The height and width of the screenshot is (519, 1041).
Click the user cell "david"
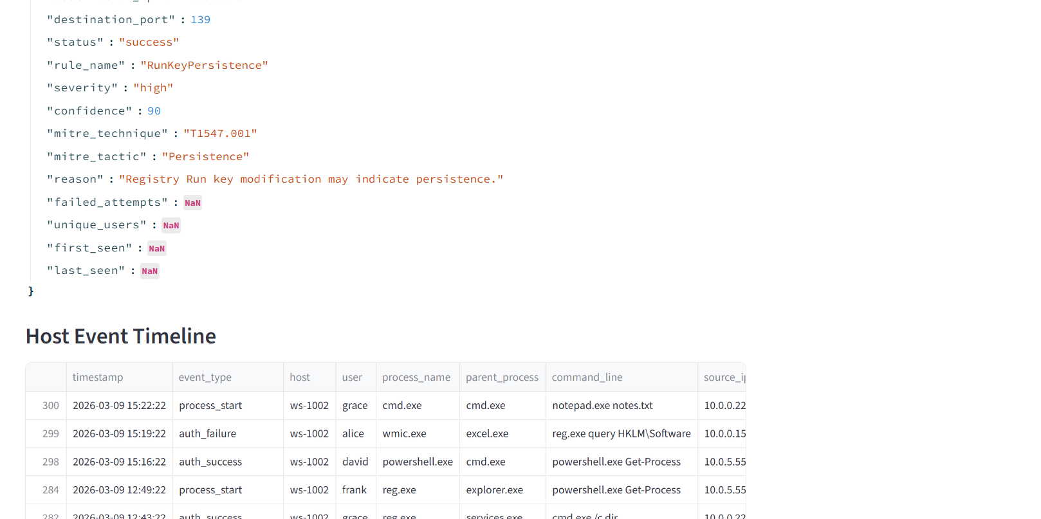[356, 462]
